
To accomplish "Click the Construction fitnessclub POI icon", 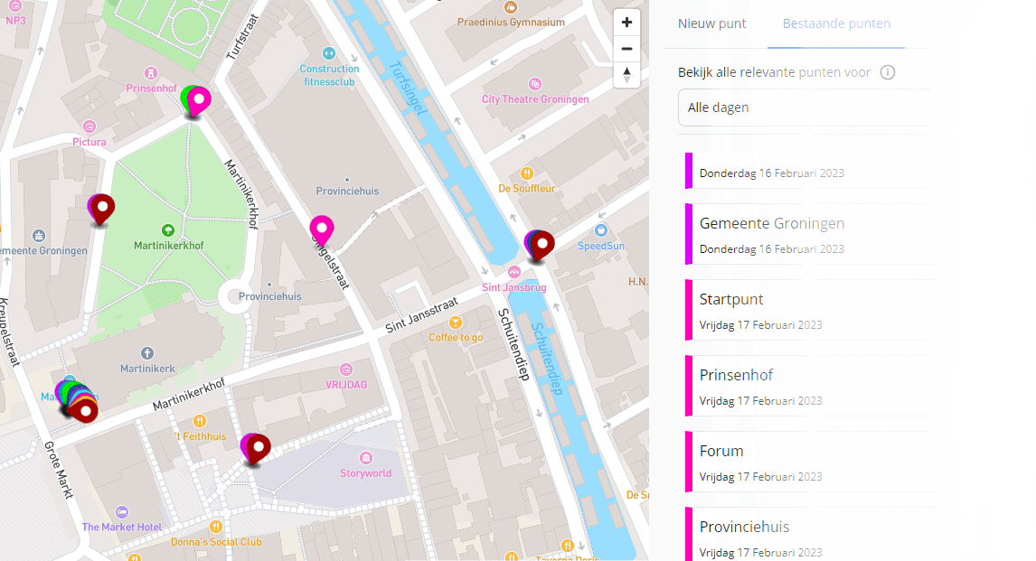I will (x=330, y=53).
